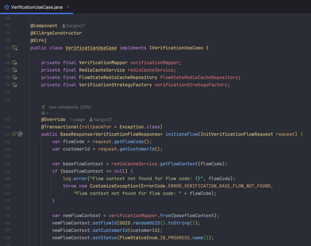This screenshot has height=246, width=311.
Task: Click the @AllArgsConstructor annotation
Action: (56, 33)
